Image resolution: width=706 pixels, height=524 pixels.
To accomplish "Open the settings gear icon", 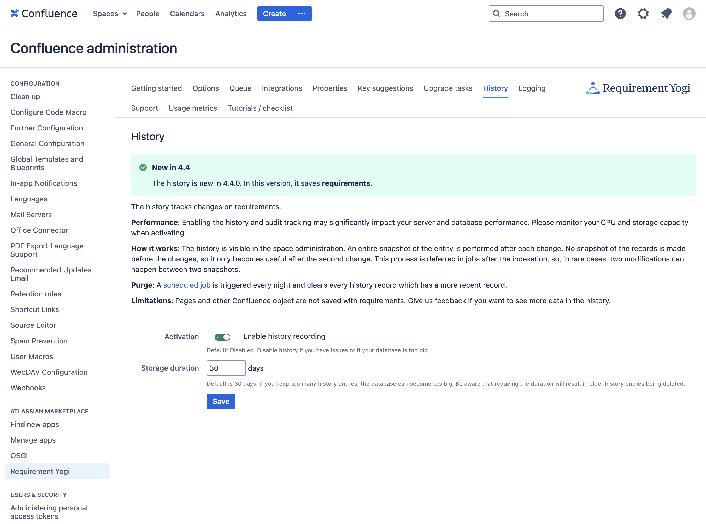I will [644, 13].
